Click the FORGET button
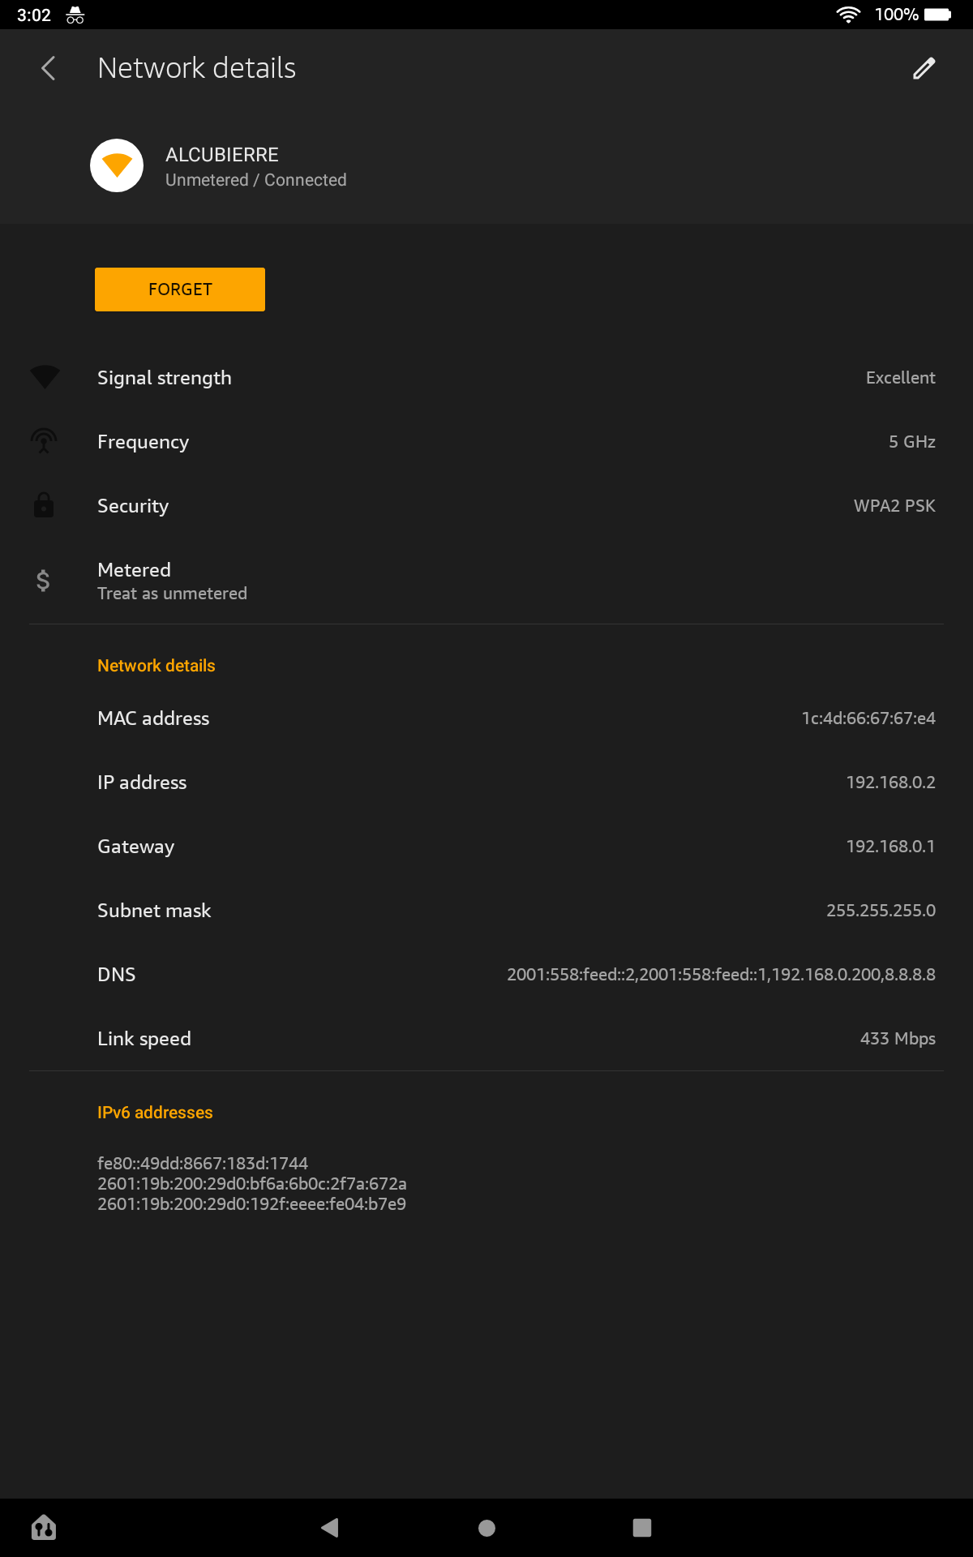Screen dimensions: 973x1557 pyautogui.click(x=180, y=290)
